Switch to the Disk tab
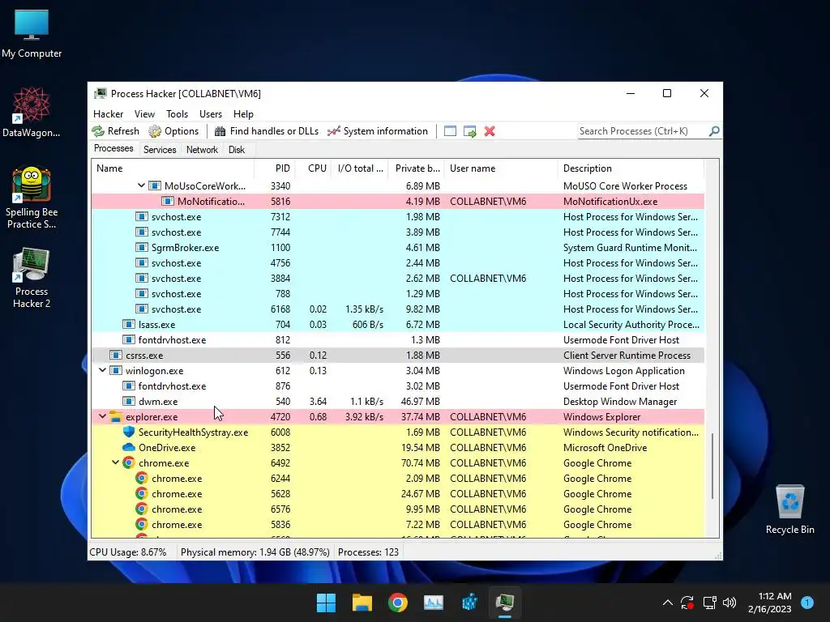The height and width of the screenshot is (622, 830). (x=237, y=150)
